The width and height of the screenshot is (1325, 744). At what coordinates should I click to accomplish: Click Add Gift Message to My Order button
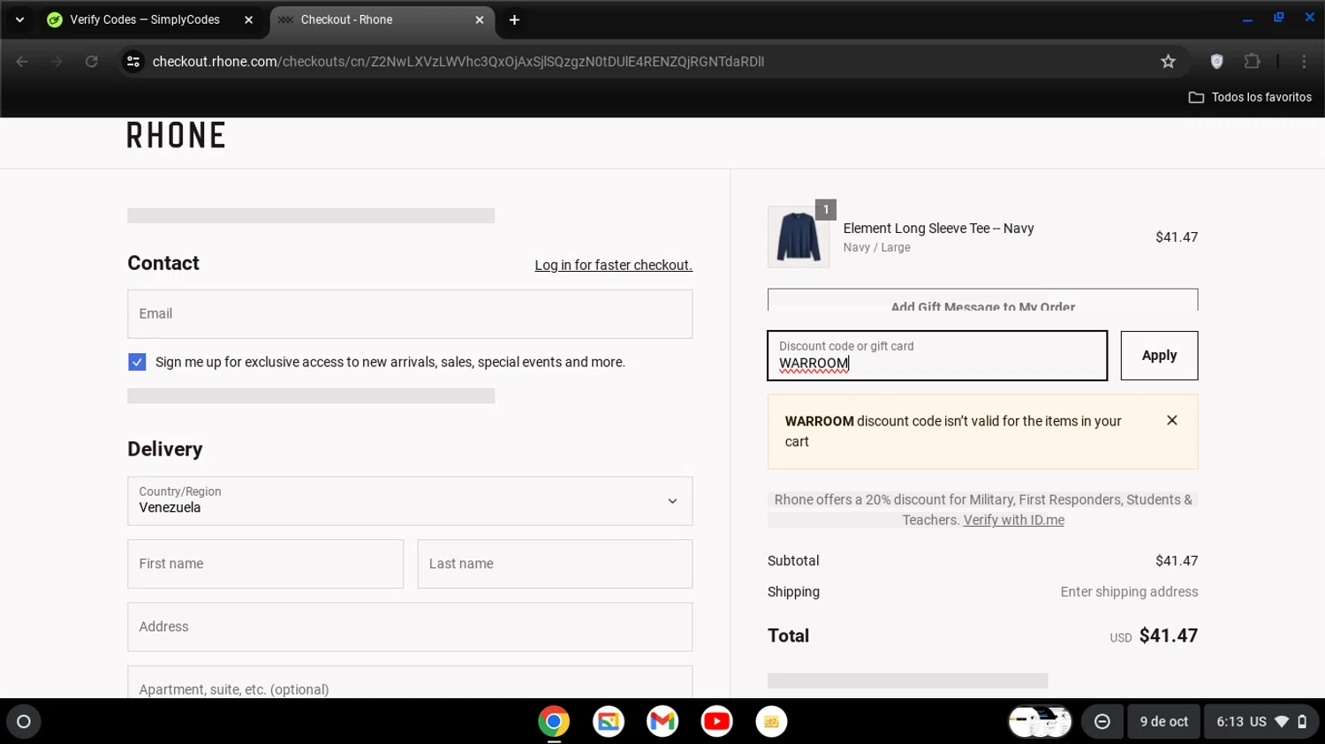[982, 300]
